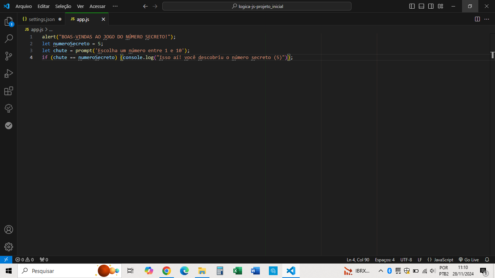Open Windows notification center
This screenshot has height=278, width=495.
click(x=483, y=271)
